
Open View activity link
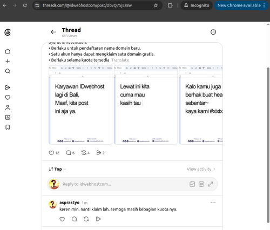click(201, 169)
